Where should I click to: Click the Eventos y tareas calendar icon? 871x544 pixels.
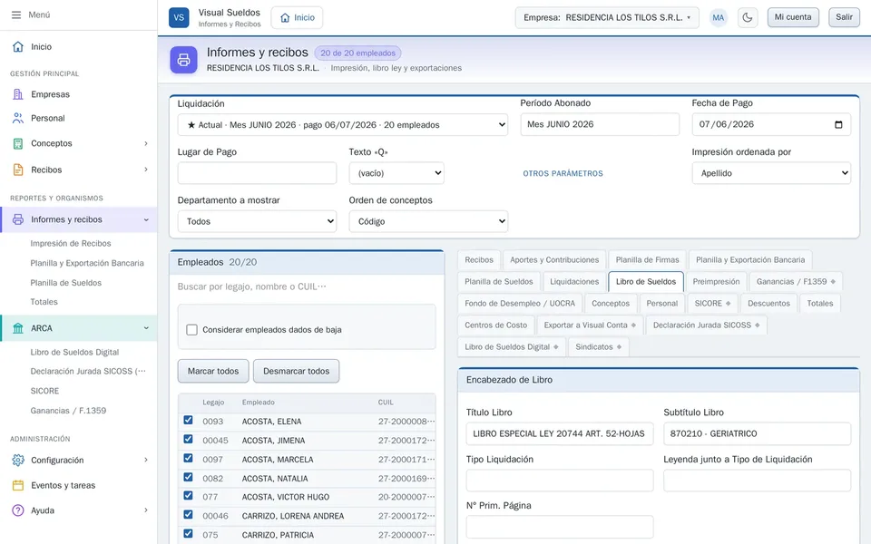tap(18, 485)
